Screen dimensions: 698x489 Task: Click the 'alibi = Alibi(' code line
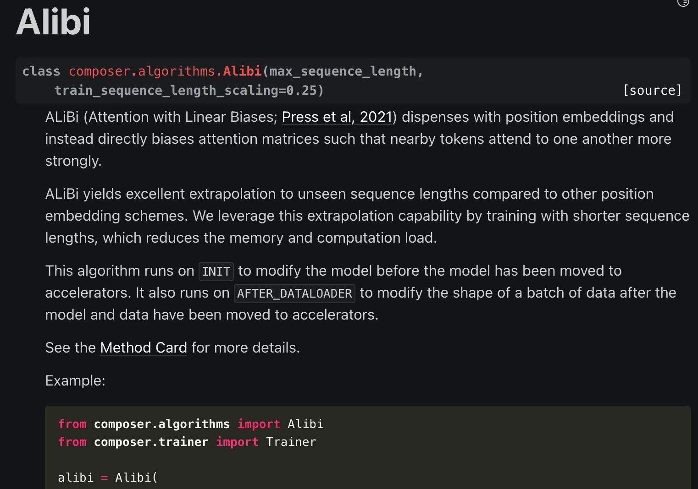[x=108, y=478]
